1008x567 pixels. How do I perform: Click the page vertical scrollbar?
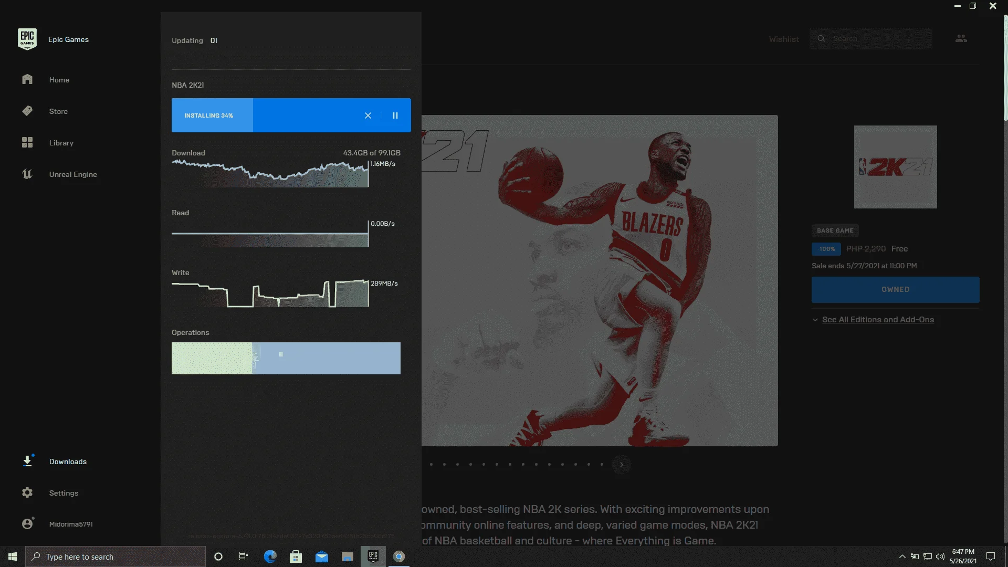1005,68
